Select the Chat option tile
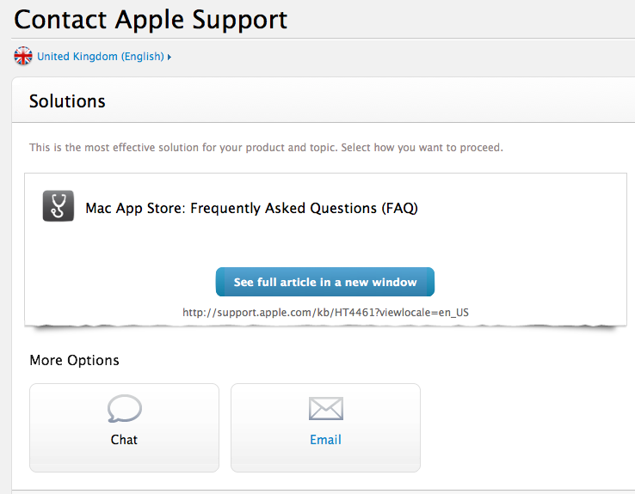The width and height of the screenshot is (635, 494). click(x=124, y=428)
